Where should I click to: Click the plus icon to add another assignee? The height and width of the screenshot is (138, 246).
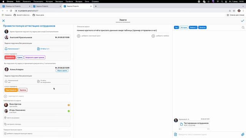(5, 96)
